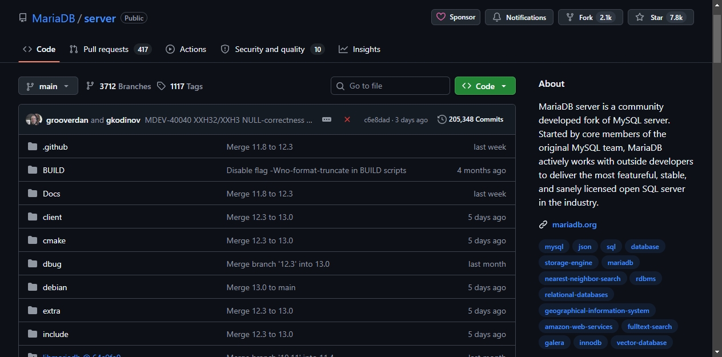Open the MDEV-40040 commit message

click(228, 120)
